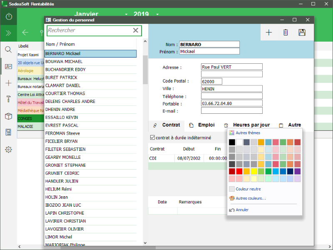Switch to the Autre tab
This screenshot has height=250, width=333.
(290, 125)
